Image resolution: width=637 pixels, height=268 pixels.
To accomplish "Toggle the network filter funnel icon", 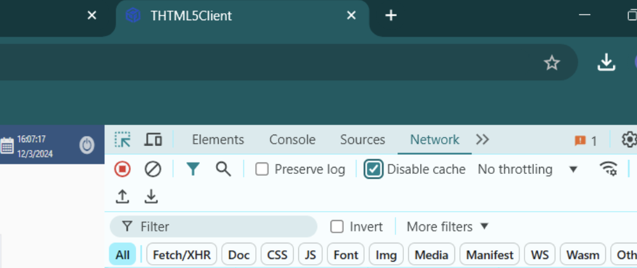I will pos(193,169).
